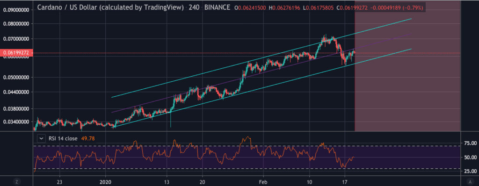Image resolution: width=479 pixels, height=186 pixels.
Task: Select the lower teal channel line
Action: click(261, 88)
